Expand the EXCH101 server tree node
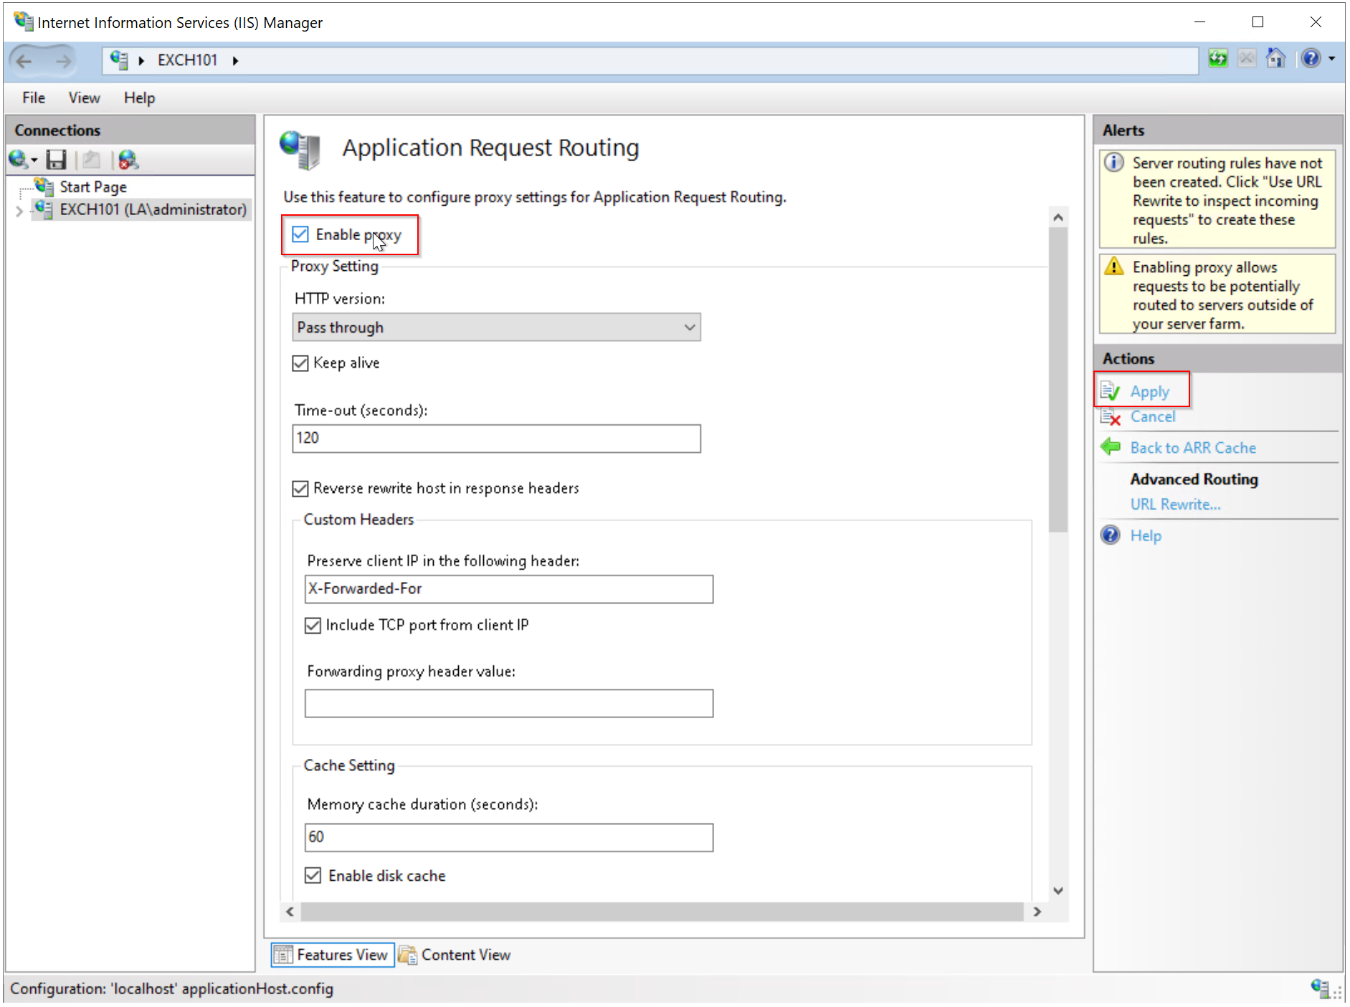This screenshot has height=1007, width=1350. click(19, 211)
